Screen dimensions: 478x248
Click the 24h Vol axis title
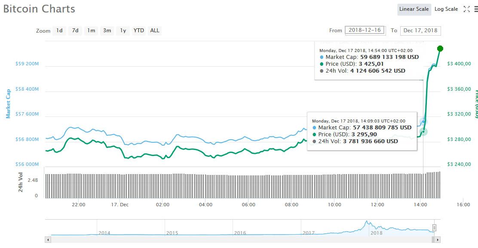click(21, 182)
